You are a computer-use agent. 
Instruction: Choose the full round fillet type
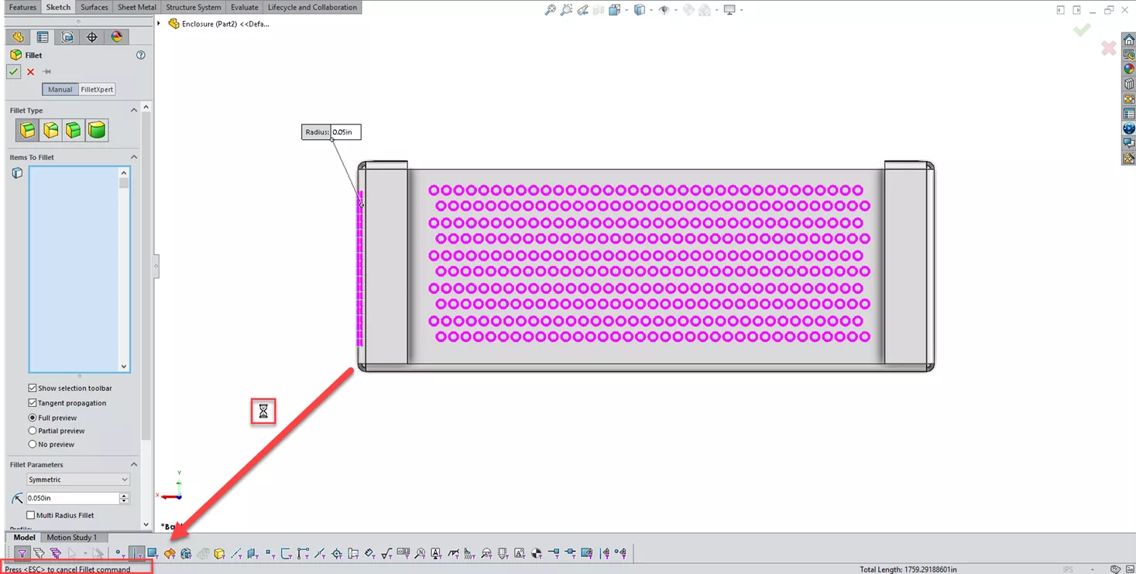click(x=97, y=130)
